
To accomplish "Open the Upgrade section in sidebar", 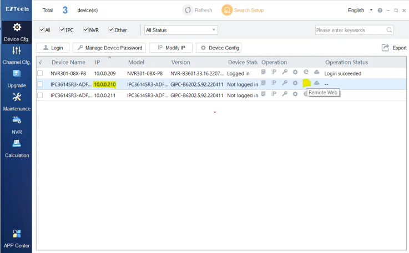I will tap(16, 78).
